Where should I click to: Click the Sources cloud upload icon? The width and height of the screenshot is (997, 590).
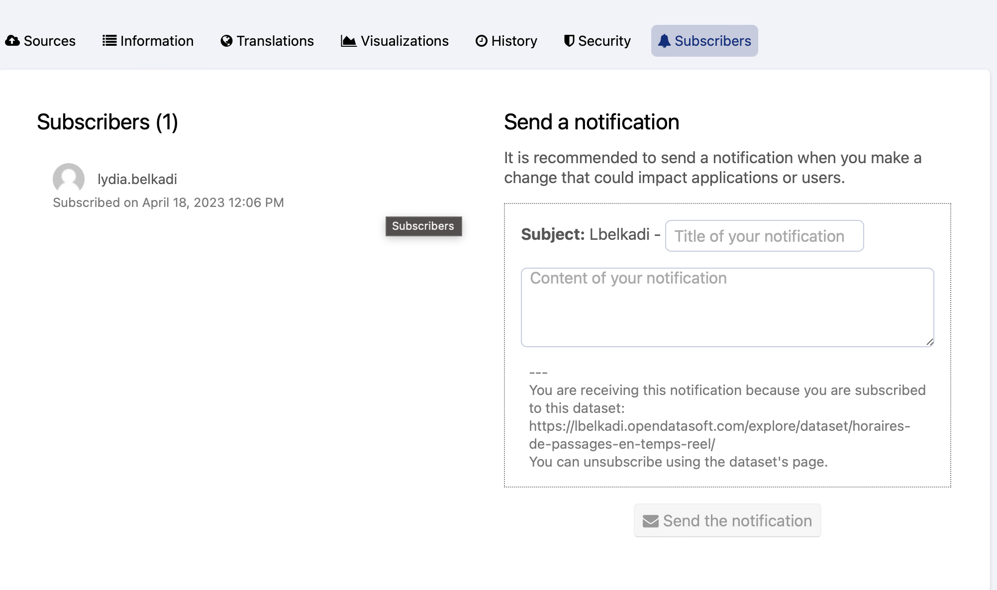pyautogui.click(x=12, y=41)
